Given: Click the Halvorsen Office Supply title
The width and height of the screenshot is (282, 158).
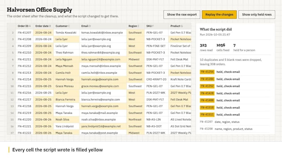Looking at the screenshot, I should [x=39, y=9].
